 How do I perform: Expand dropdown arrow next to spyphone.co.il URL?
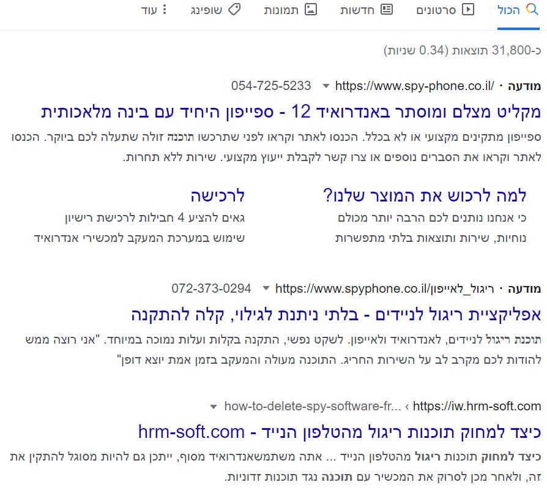point(266,288)
